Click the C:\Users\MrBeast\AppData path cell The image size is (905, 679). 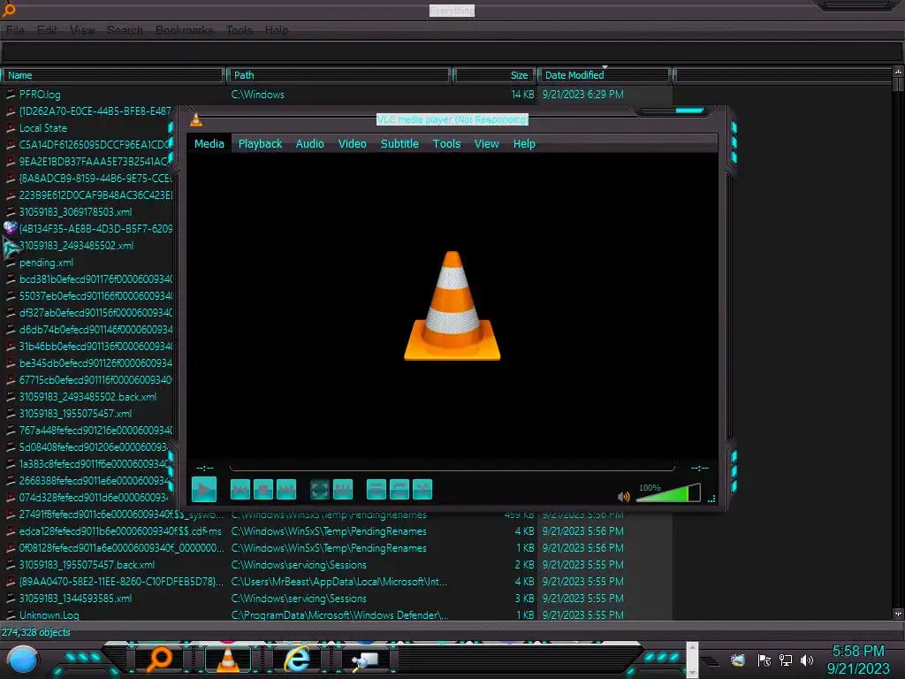point(339,582)
